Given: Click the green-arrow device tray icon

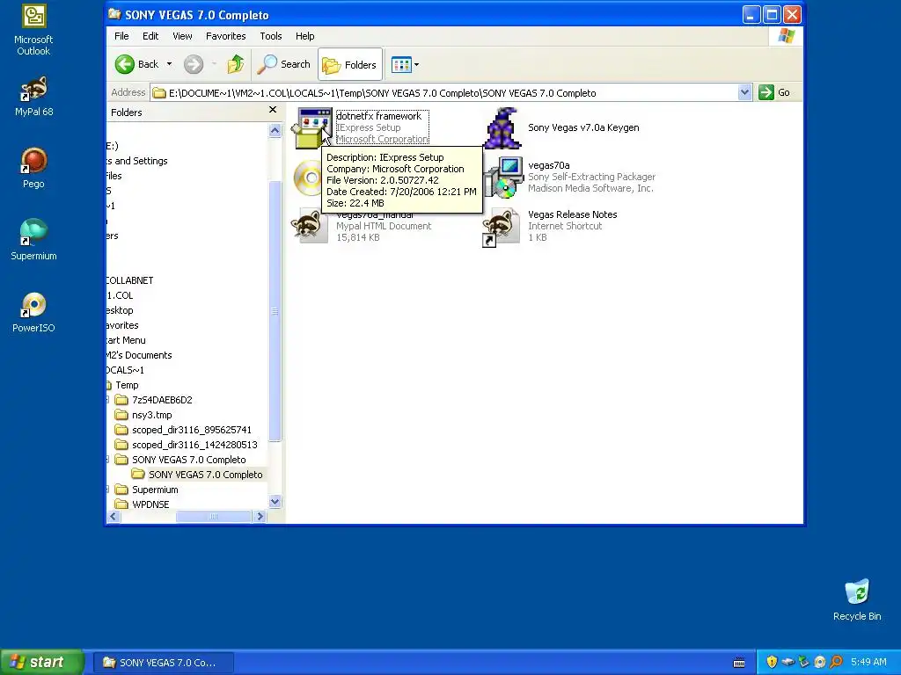Looking at the screenshot, I should pyautogui.click(x=804, y=662).
